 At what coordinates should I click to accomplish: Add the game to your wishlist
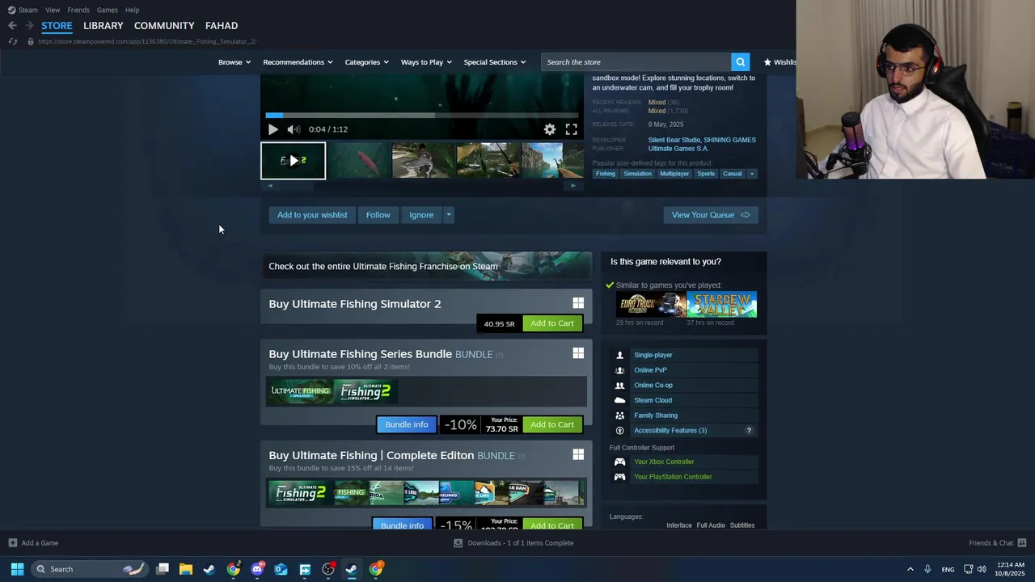click(x=312, y=215)
